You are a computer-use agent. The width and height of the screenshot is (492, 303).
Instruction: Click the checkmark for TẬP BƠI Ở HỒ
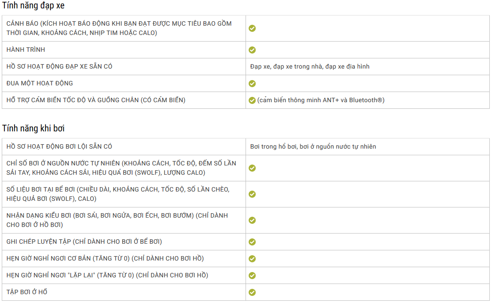tap(252, 292)
